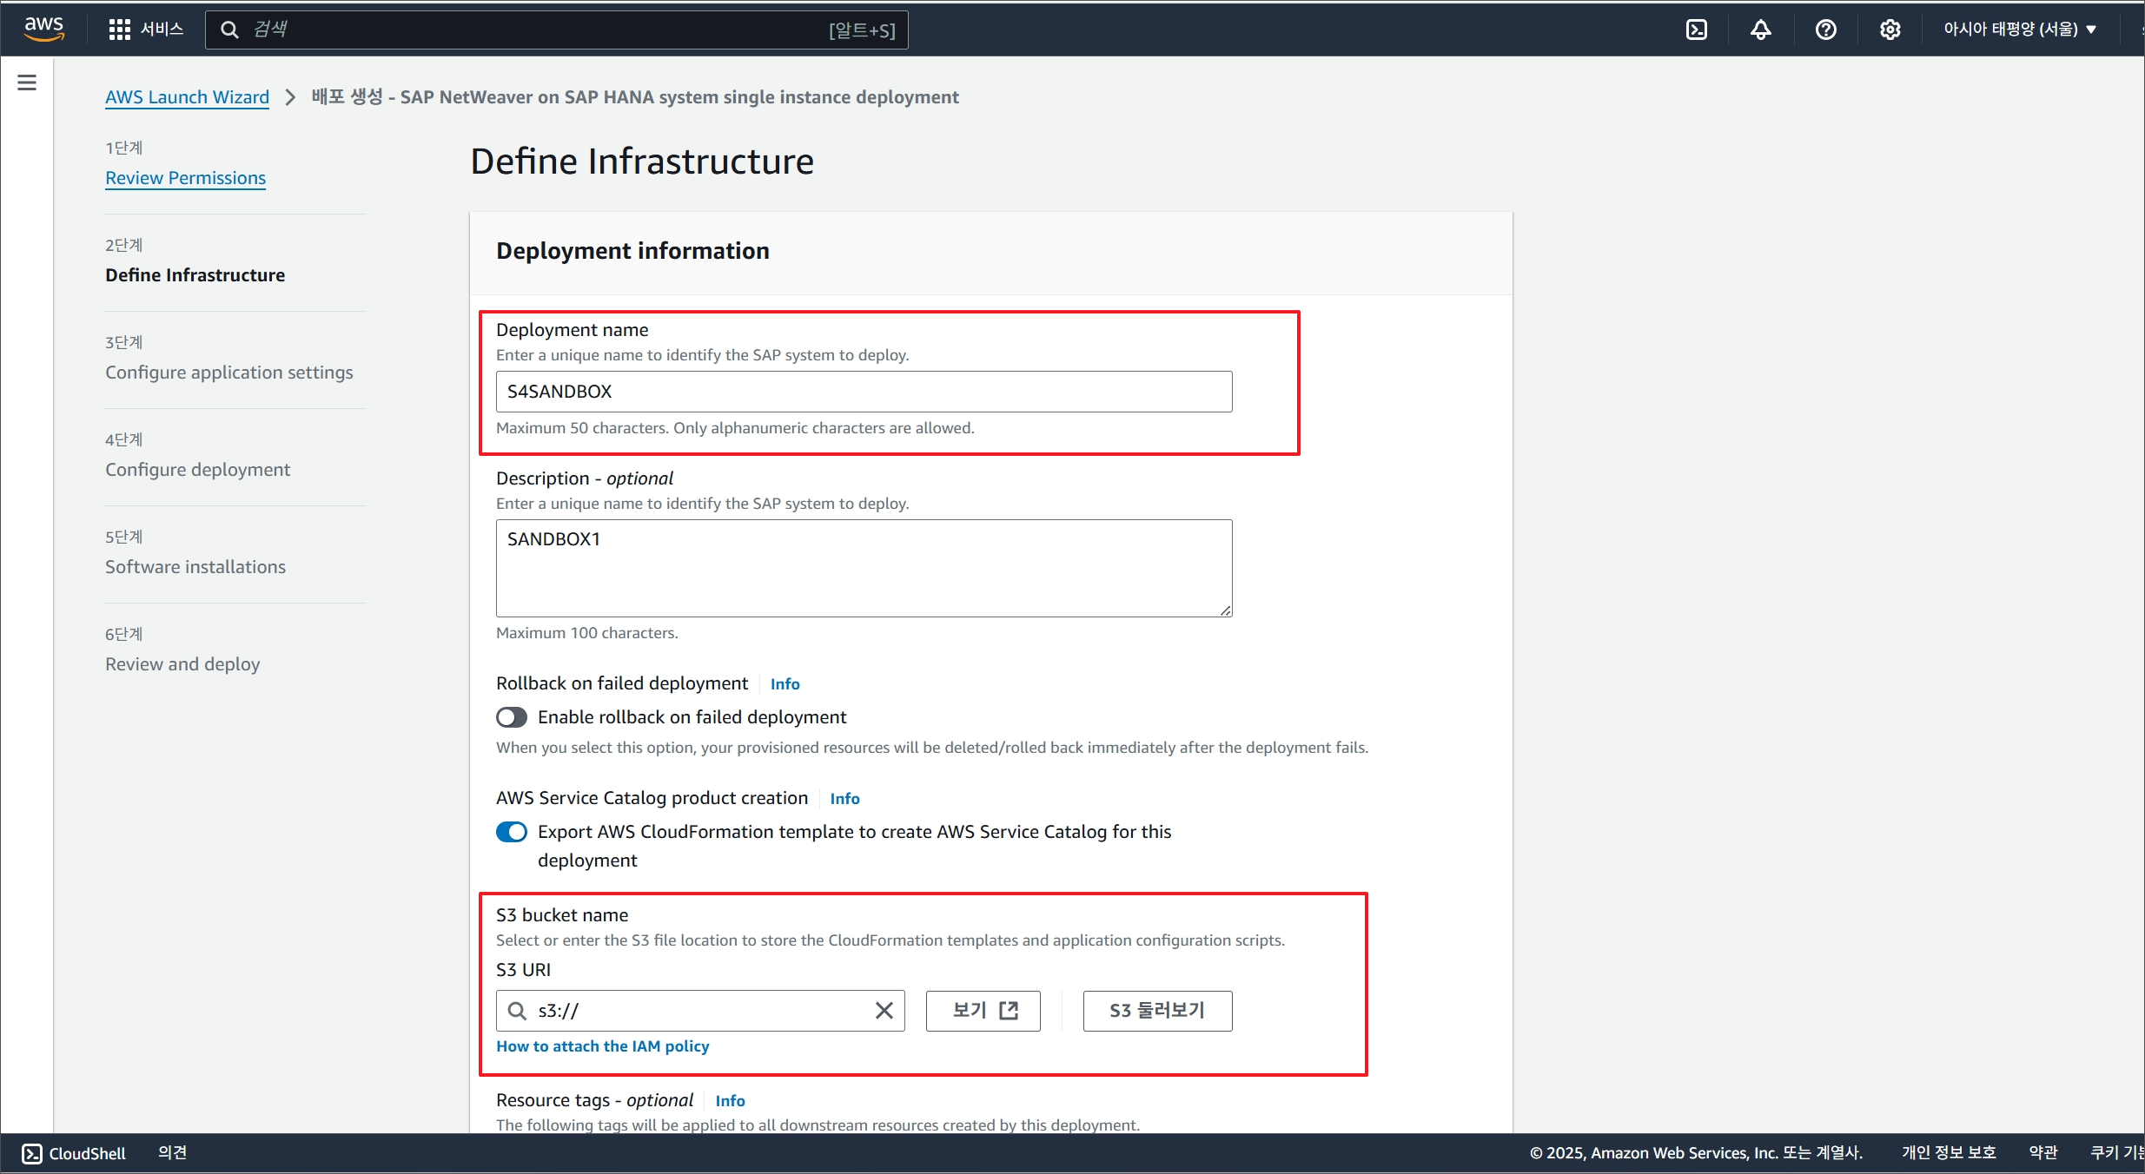Select Configure deployment step
2145x1174 pixels.
[197, 470]
